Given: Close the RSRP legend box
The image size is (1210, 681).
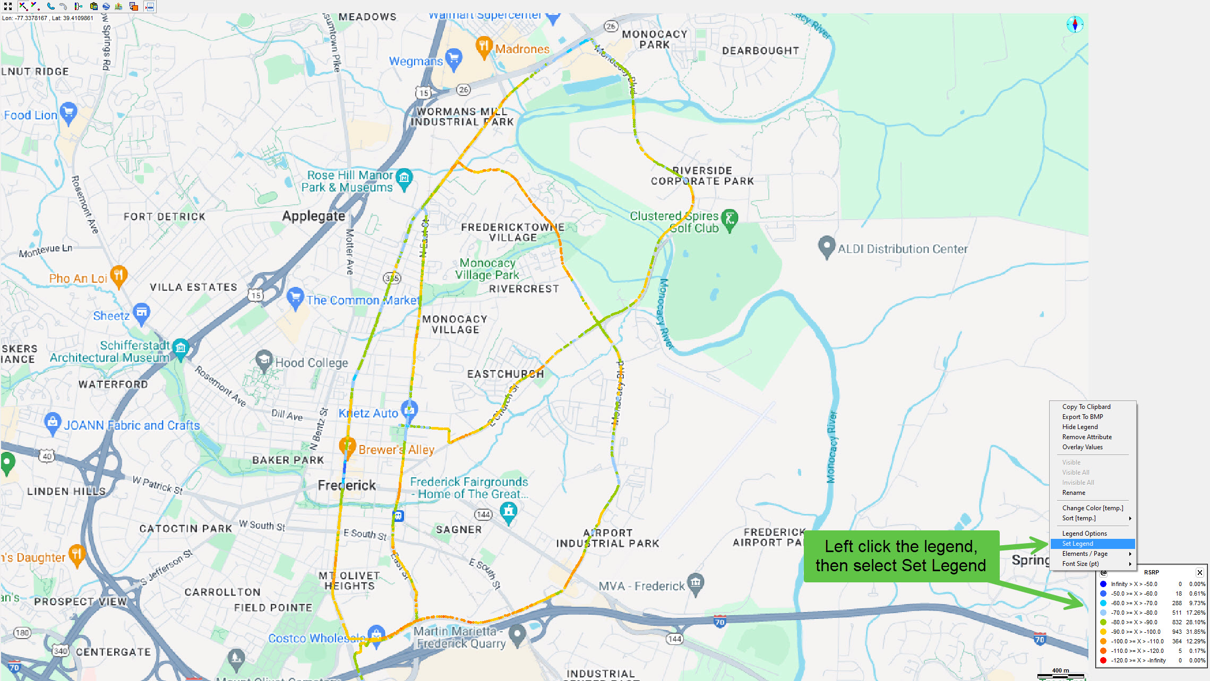Looking at the screenshot, I should click(1199, 572).
